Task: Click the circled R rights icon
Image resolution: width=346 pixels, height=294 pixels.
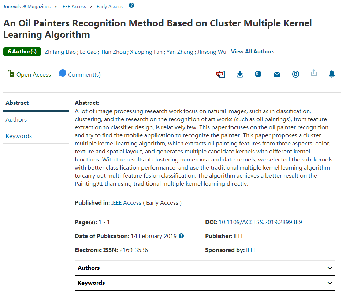Action: [x=258, y=74]
